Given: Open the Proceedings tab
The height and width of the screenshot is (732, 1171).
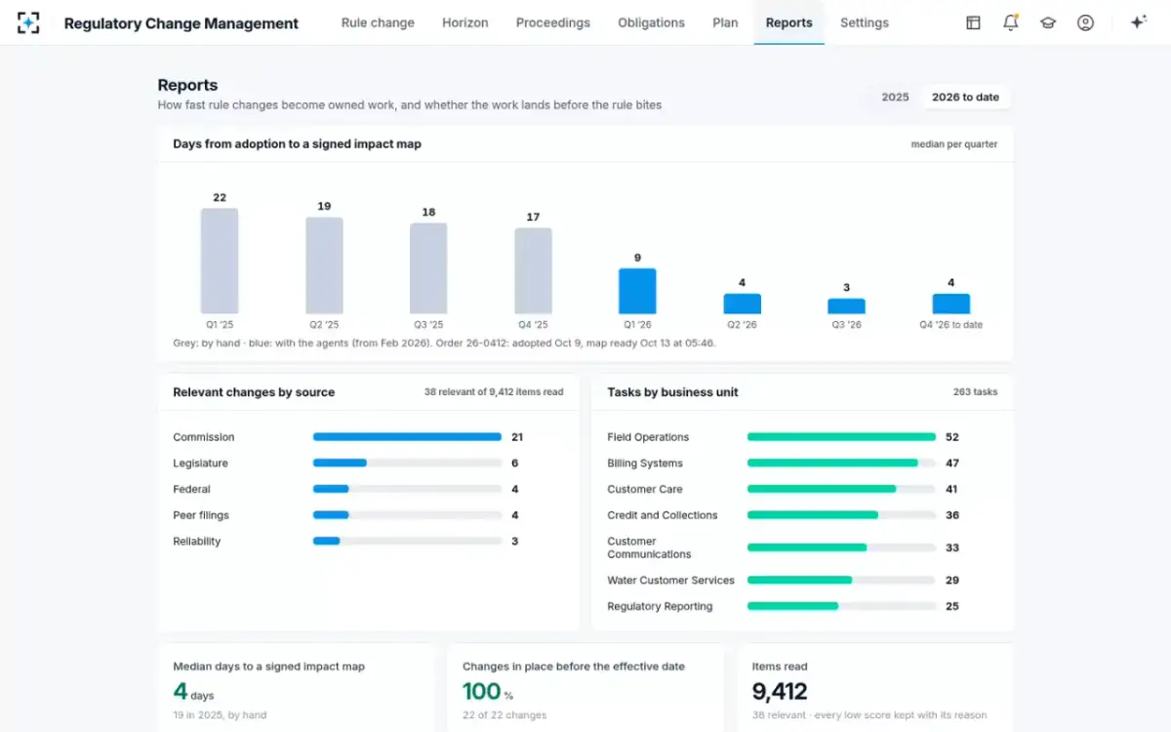Looking at the screenshot, I should (x=553, y=22).
